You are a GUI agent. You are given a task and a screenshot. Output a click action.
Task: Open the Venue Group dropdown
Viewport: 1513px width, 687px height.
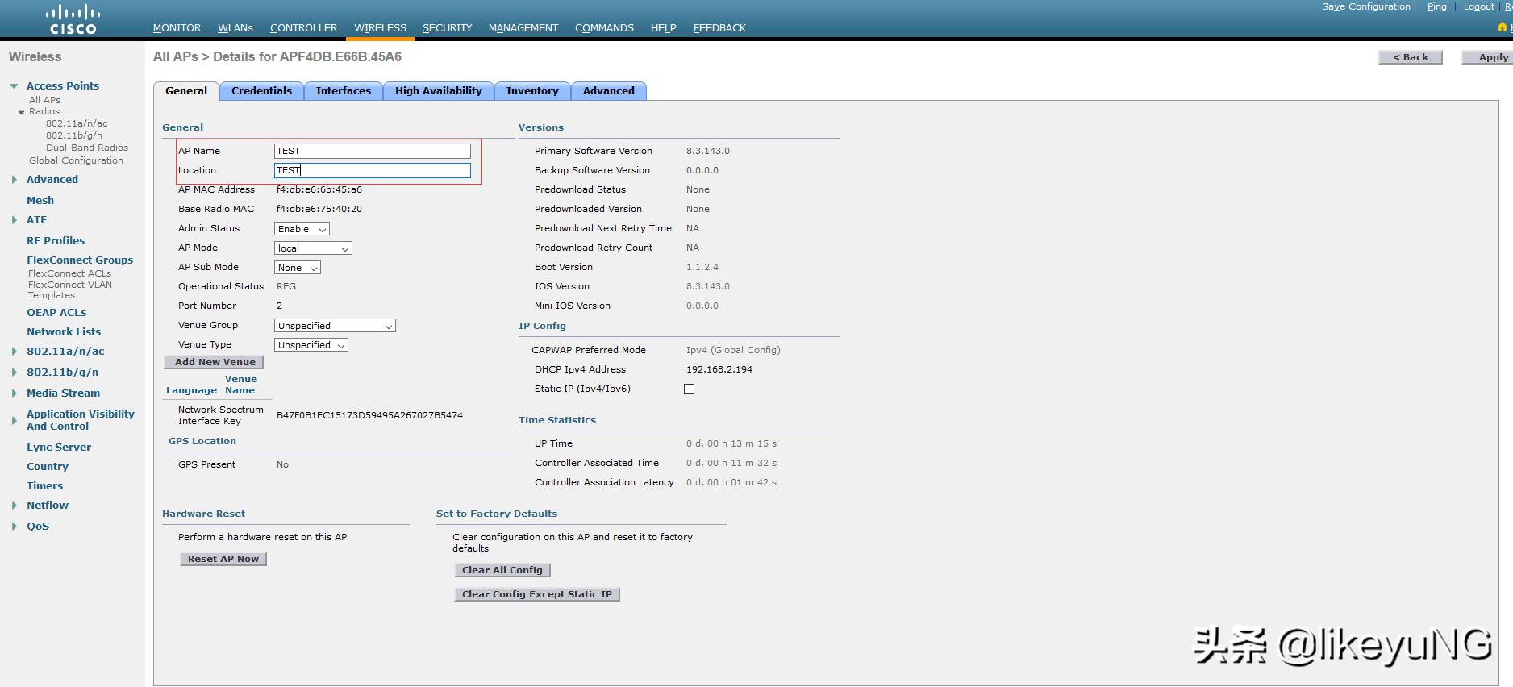335,326
